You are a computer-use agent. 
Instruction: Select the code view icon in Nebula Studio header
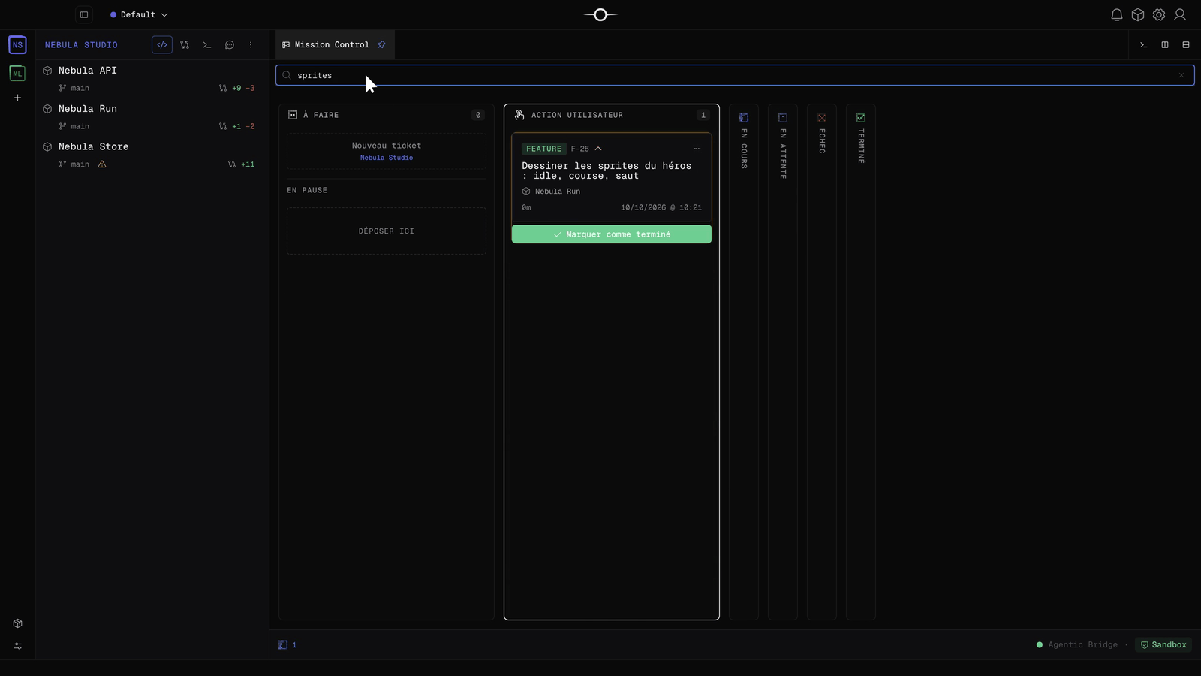[162, 44]
